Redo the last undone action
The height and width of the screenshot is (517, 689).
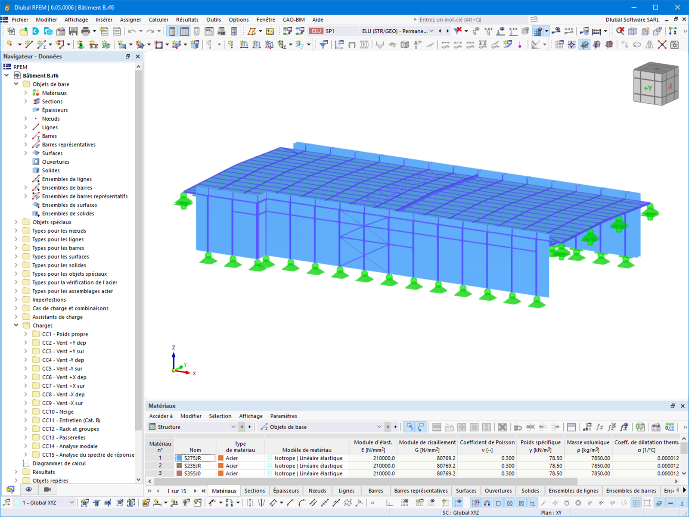click(x=150, y=31)
